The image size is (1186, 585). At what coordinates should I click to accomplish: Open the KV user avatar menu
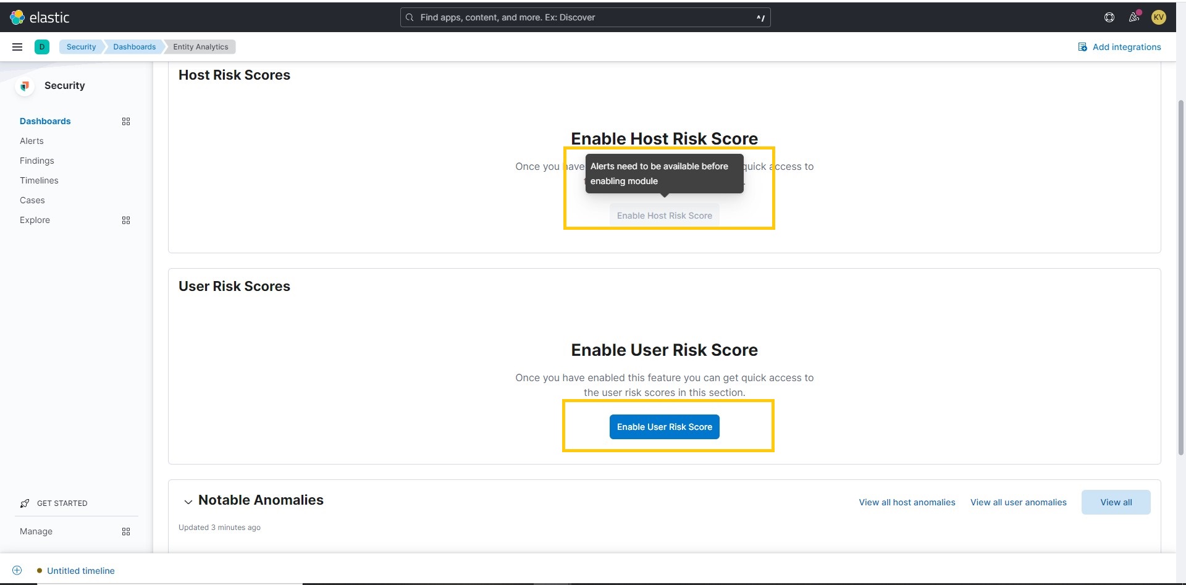(1159, 17)
